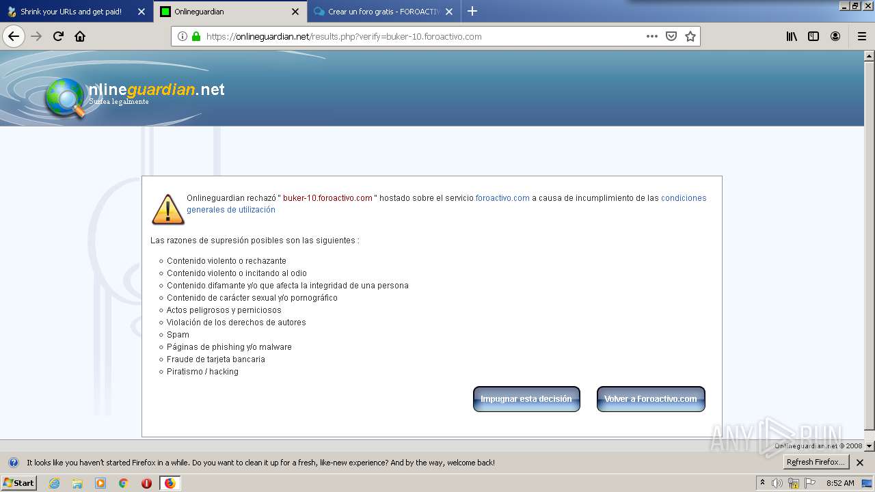Launch Google Chrome from taskbar

tap(123, 483)
